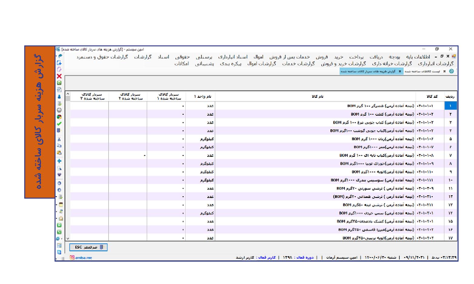Click the blue plus add icon

[x=59, y=161]
